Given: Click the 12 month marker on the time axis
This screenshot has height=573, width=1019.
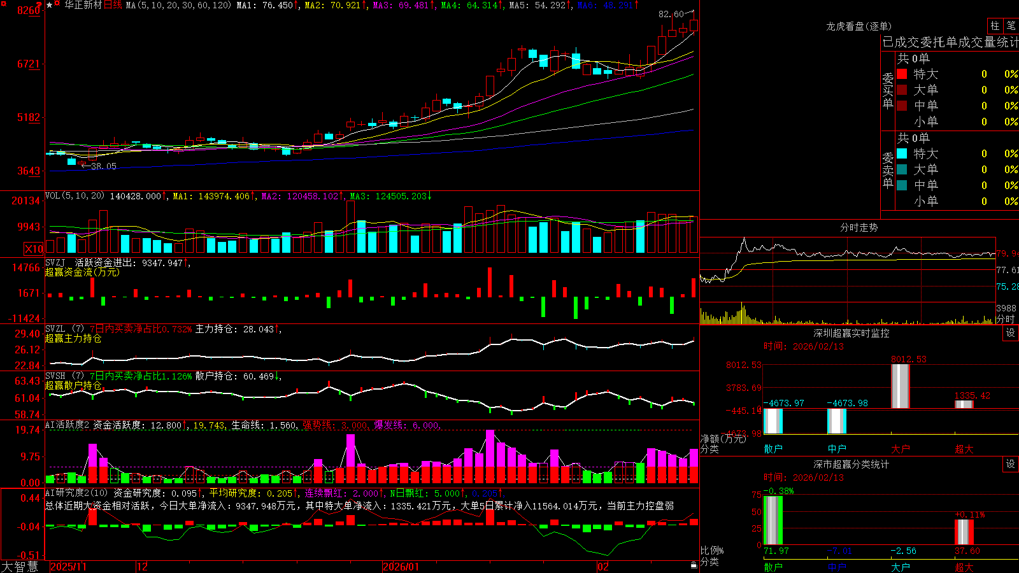Looking at the screenshot, I should pos(142,567).
